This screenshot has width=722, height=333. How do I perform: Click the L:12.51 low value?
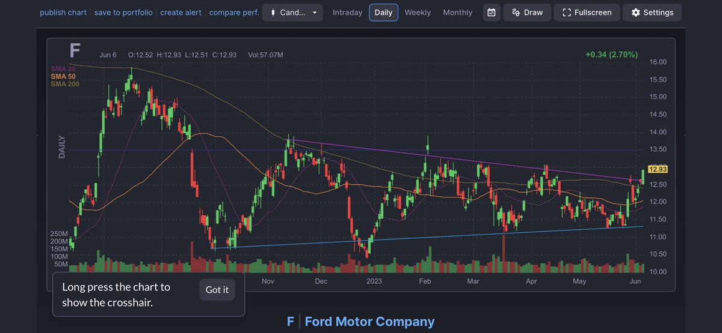tap(198, 55)
